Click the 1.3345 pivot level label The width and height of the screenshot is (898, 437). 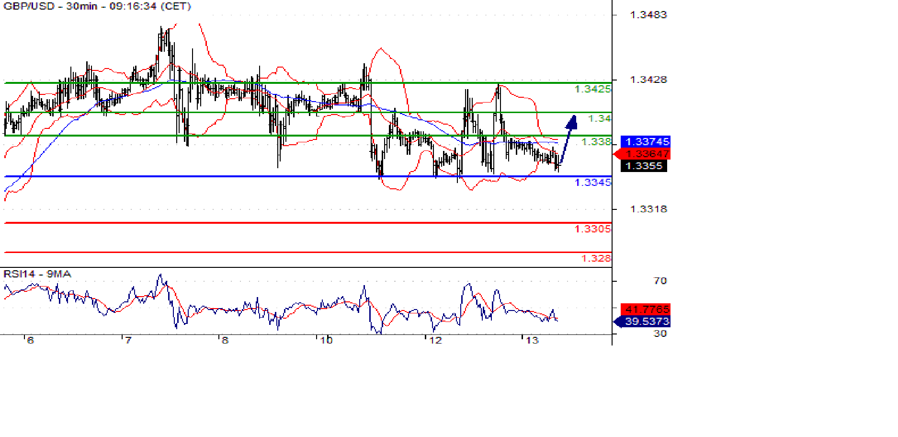click(x=593, y=183)
